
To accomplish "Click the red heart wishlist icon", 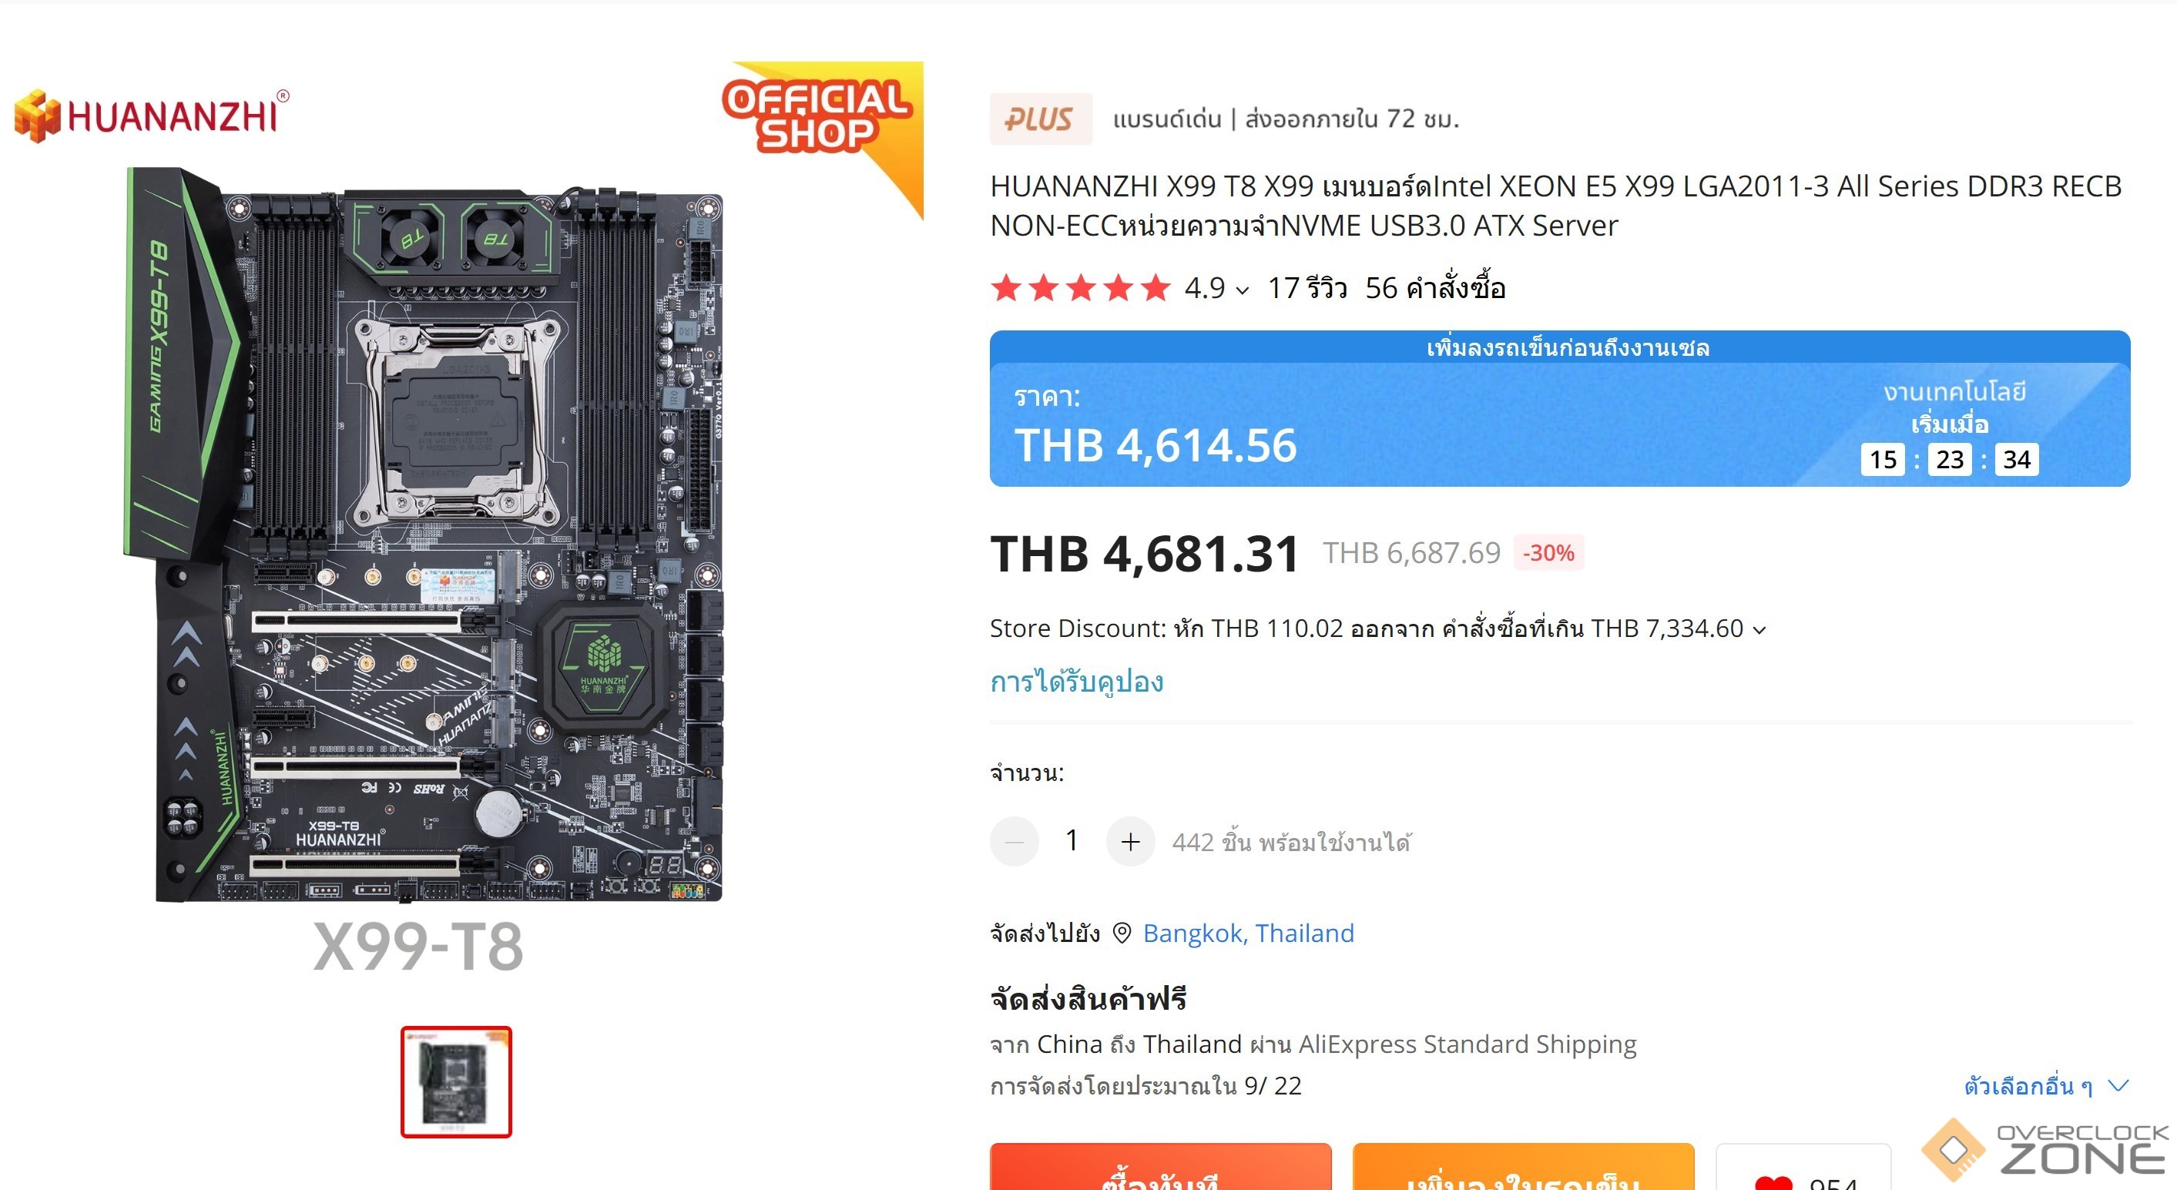I will (x=1773, y=1183).
